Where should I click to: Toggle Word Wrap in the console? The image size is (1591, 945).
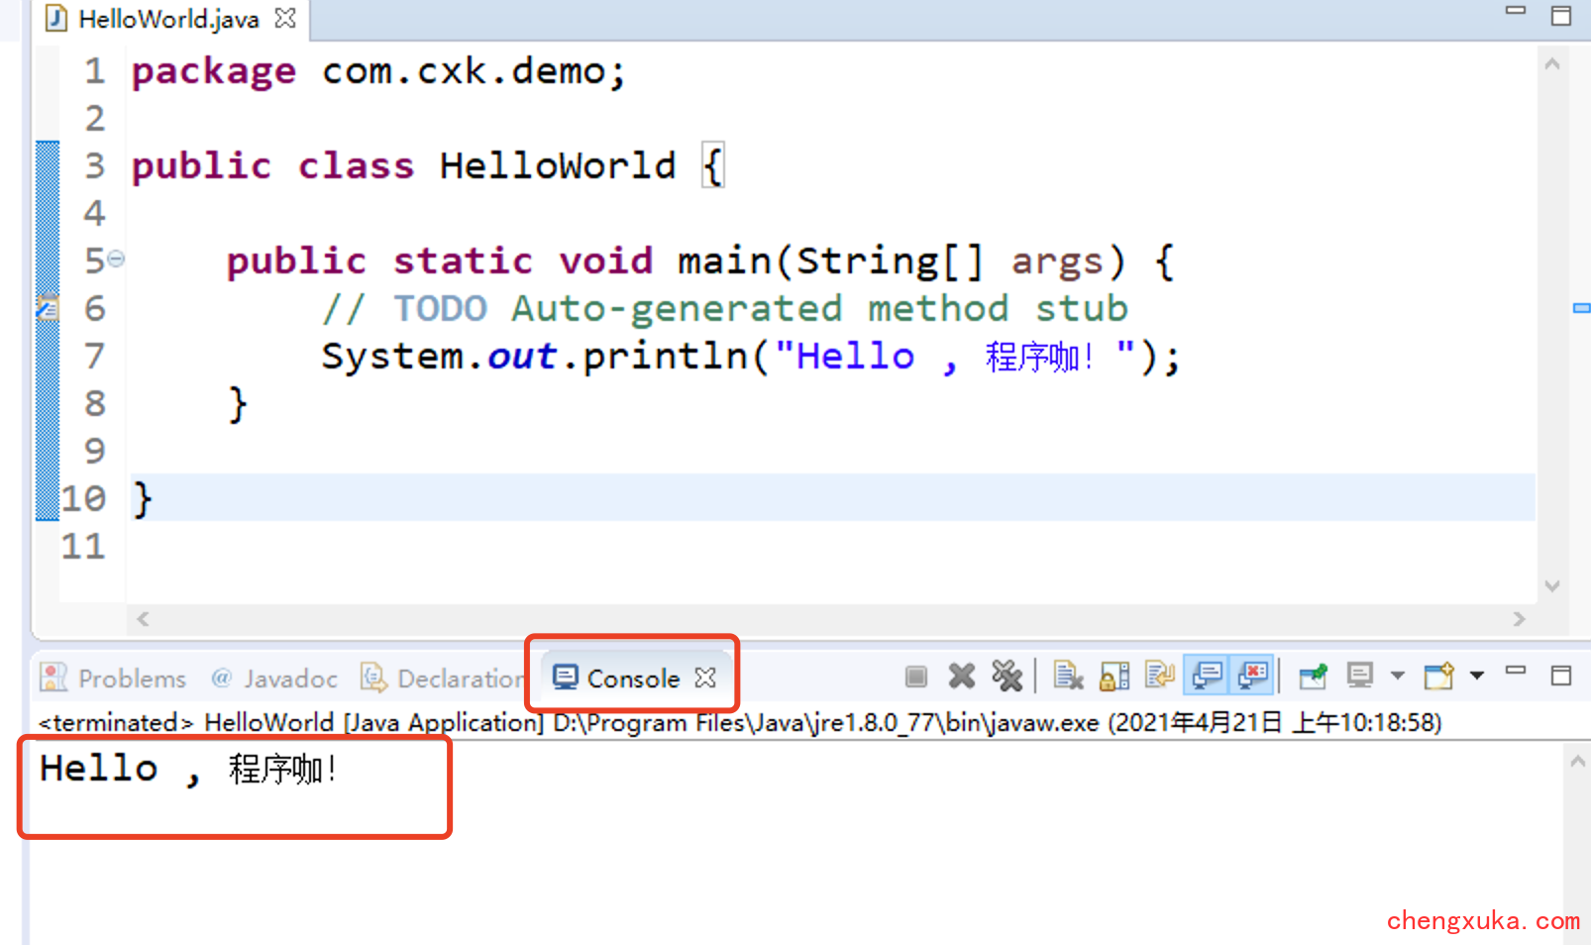tap(1160, 677)
